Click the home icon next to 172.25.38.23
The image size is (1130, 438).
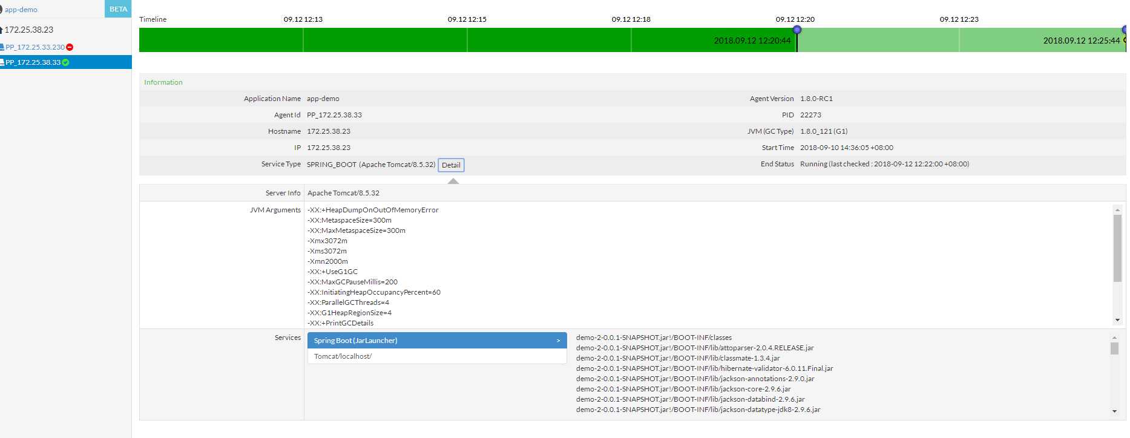[x=2, y=30]
